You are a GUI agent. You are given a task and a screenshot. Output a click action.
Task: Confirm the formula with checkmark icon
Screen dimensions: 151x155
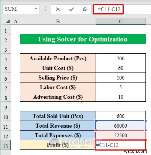click(71, 9)
